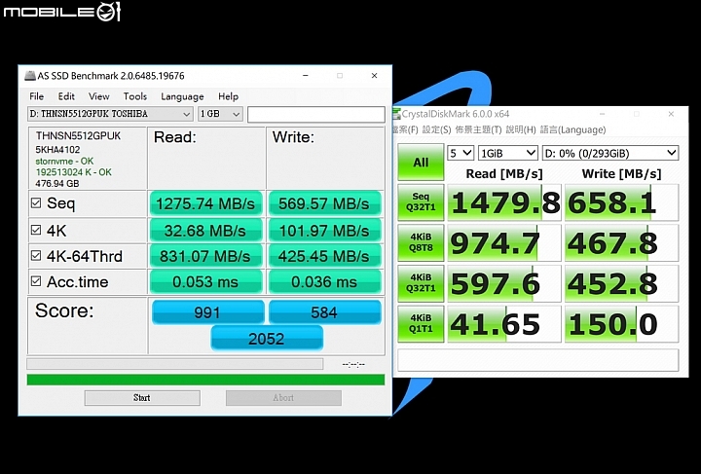Image resolution: width=701 pixels, height=474 pixels.
Task: Click CrystalDiskMark Seq write value 658.1
Action: click(x=621, y=202)
